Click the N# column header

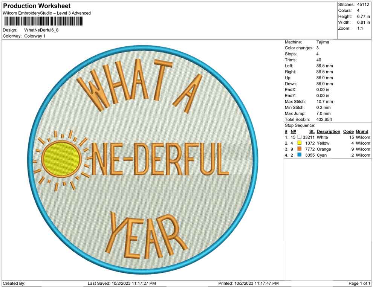point(293,131)
